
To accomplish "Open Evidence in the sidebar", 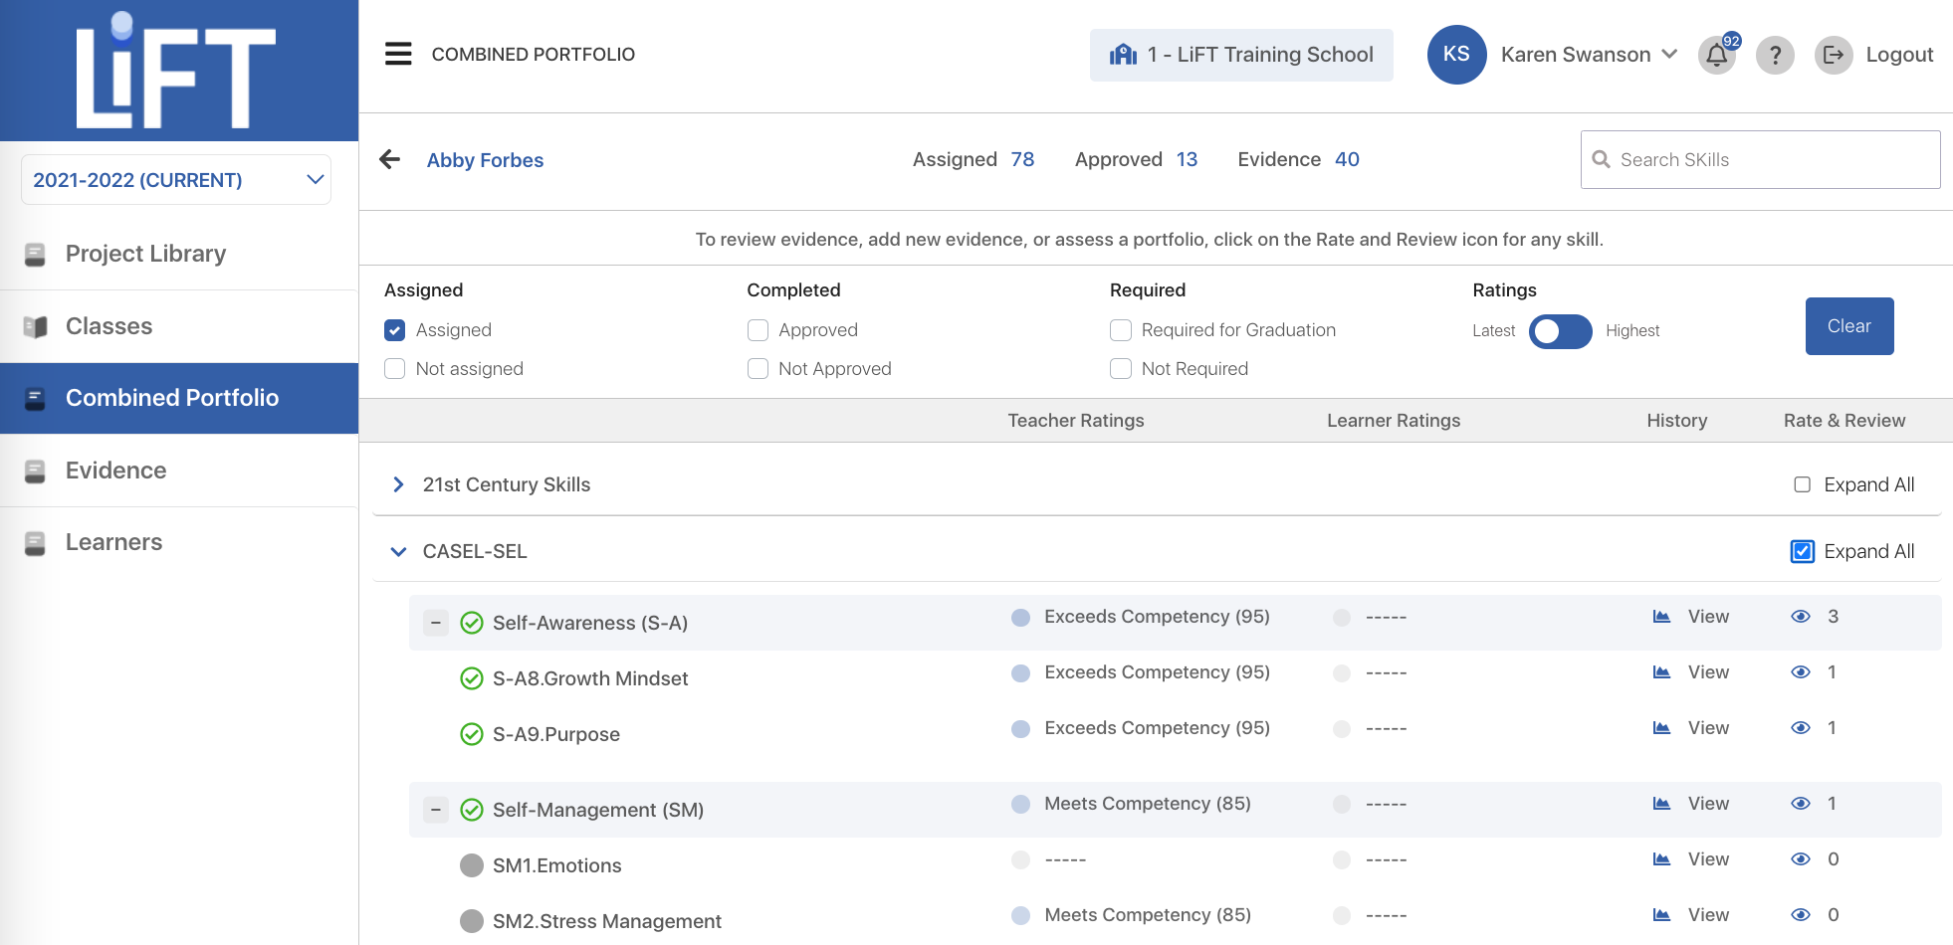I will point(179,471).
